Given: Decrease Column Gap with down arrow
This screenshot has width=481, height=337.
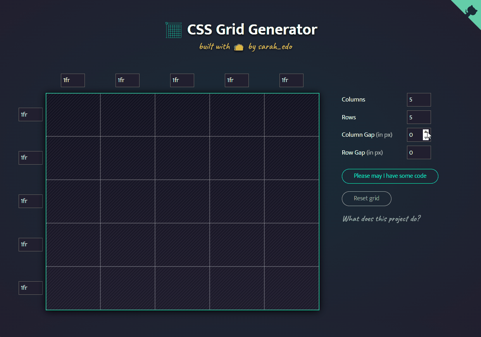Looking at the screenshot, I should click(426, 138).
